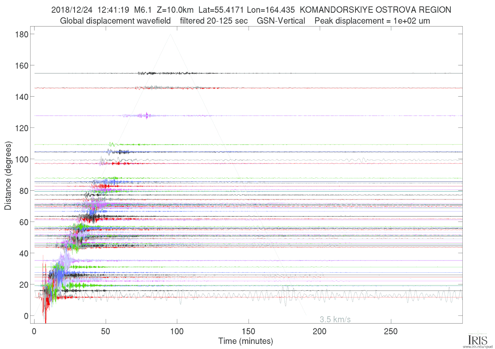
Task: Click the 60 label on distance axis
Action: click(24, 222)
